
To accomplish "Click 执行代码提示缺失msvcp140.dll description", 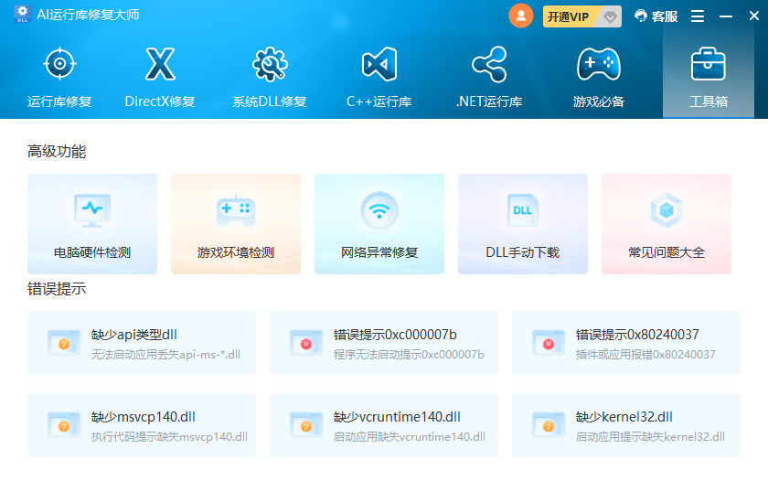I will pos(169,437).
